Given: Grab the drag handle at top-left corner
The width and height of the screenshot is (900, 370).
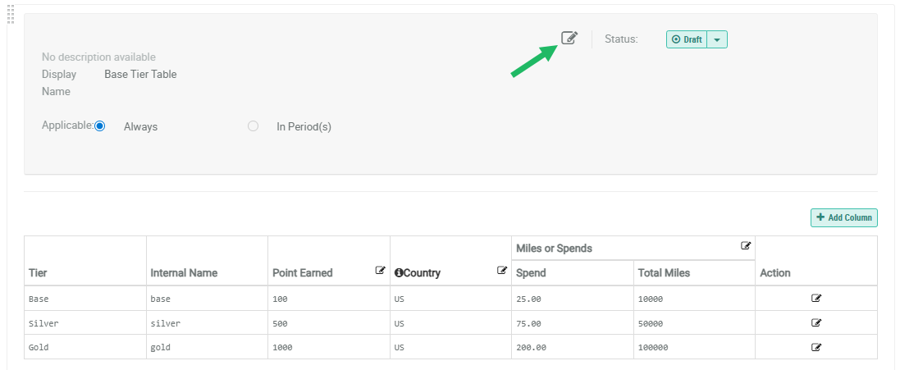Looking at the screenshot, I should (11, 14).
